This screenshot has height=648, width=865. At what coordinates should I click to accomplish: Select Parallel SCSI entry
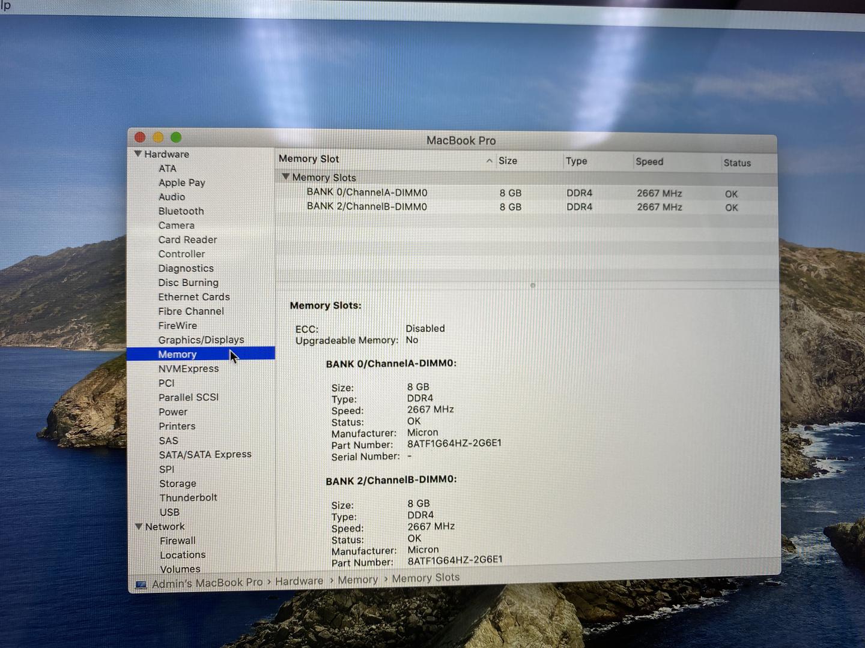[x=189, y=398]
